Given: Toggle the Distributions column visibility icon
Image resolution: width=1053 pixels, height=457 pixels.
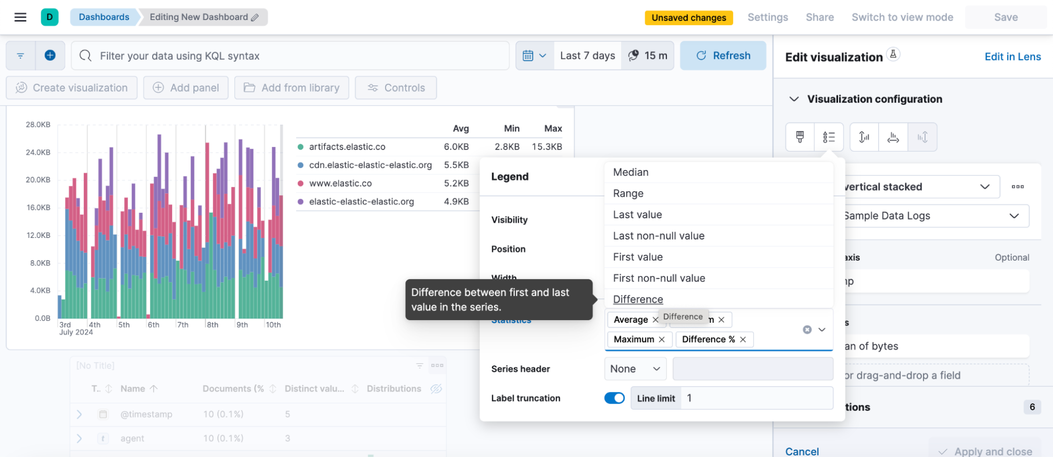Looking at the screenshot, I should coord(436,389).
